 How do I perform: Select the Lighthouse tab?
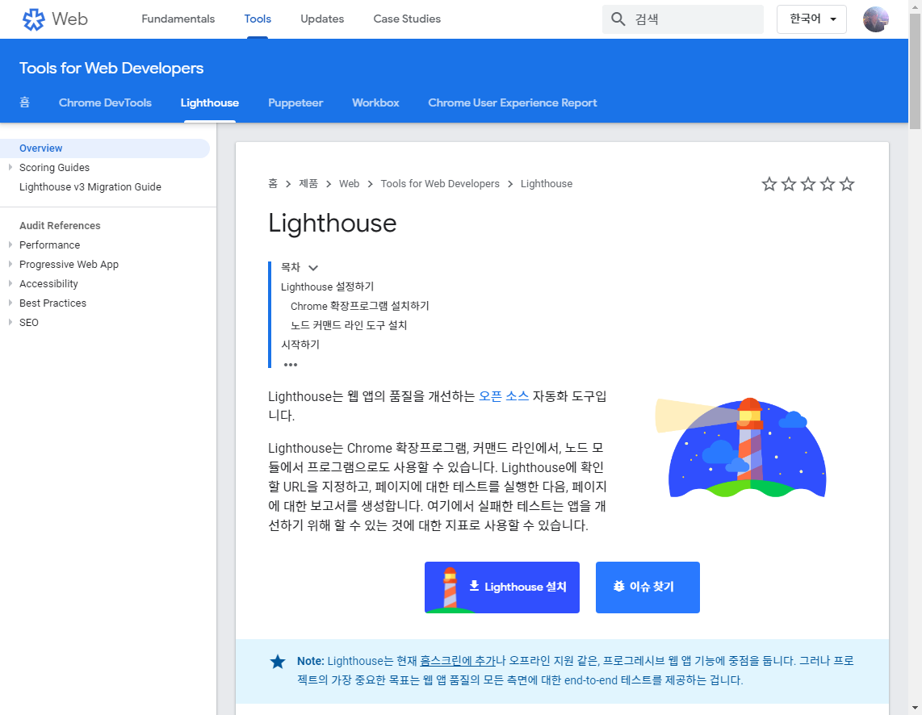tap(209, 102)
